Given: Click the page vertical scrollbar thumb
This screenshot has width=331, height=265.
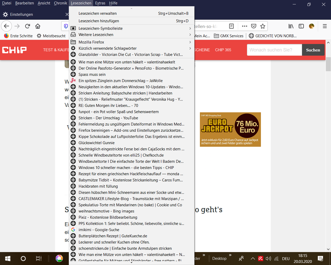Looking at the screenshot, I should [x=328, y=64].
